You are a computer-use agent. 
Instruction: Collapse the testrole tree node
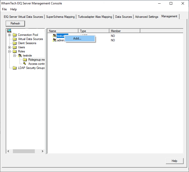click(x=15, y=56)
